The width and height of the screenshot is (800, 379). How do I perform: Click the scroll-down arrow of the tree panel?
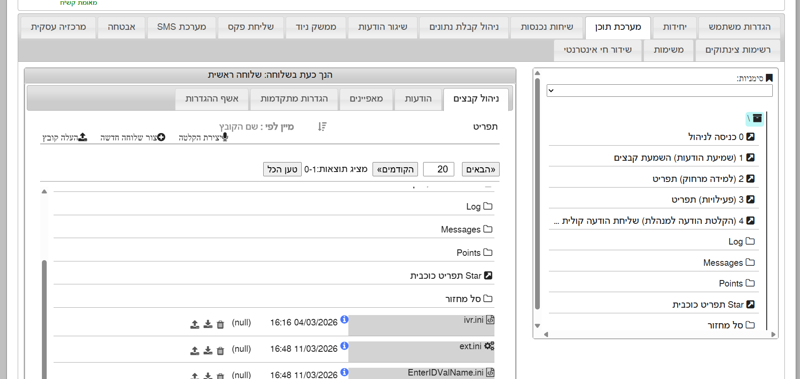pos(538,326)
